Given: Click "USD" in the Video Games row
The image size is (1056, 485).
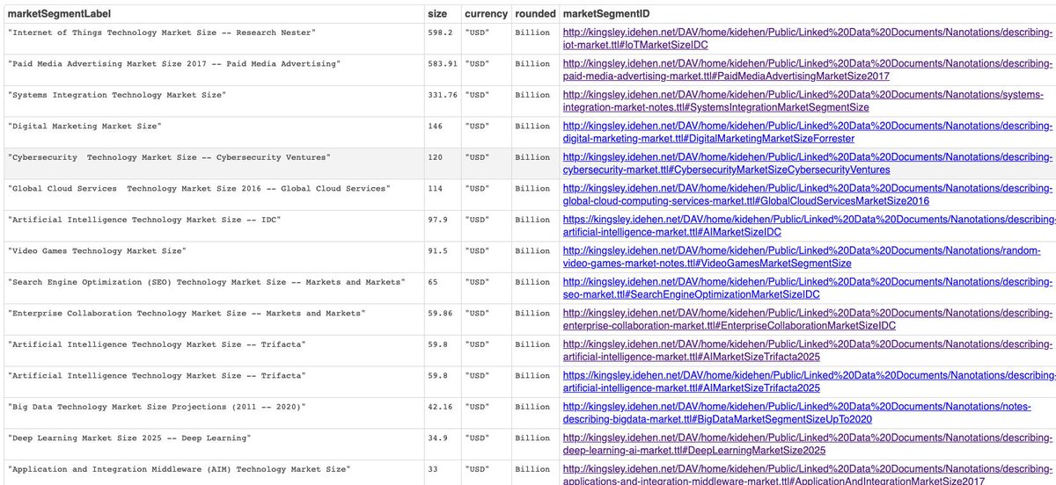Looking at the screenshot, I should [478, 251].
